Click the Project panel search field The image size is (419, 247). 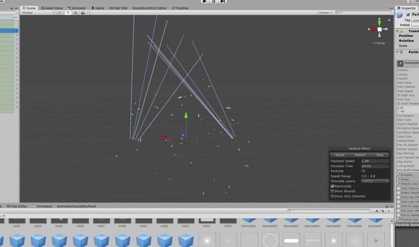(329, 211)
